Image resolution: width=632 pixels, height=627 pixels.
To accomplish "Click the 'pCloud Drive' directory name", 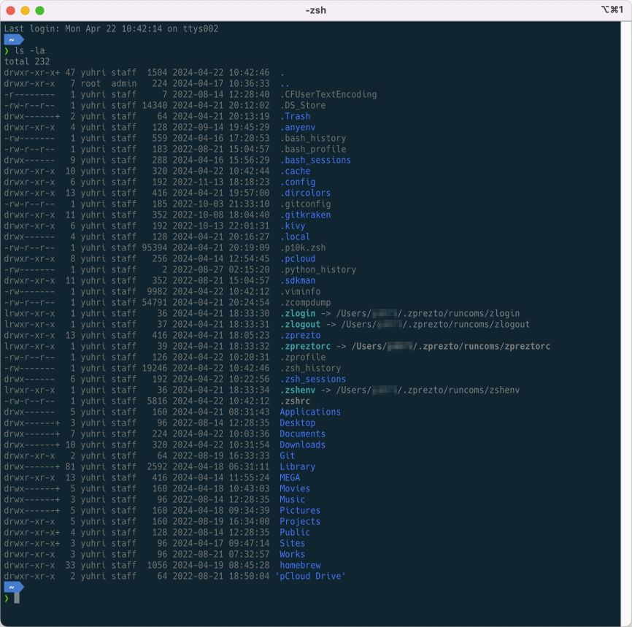I will point(310,576).
